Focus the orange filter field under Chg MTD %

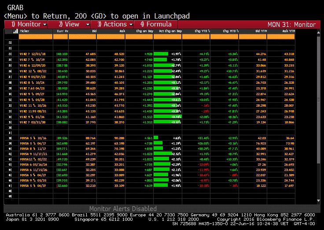[225, 37]
